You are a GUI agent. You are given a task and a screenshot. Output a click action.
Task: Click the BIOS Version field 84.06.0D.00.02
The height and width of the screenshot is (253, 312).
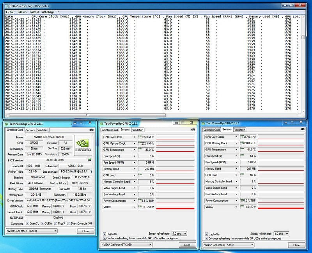pos(55,160)
